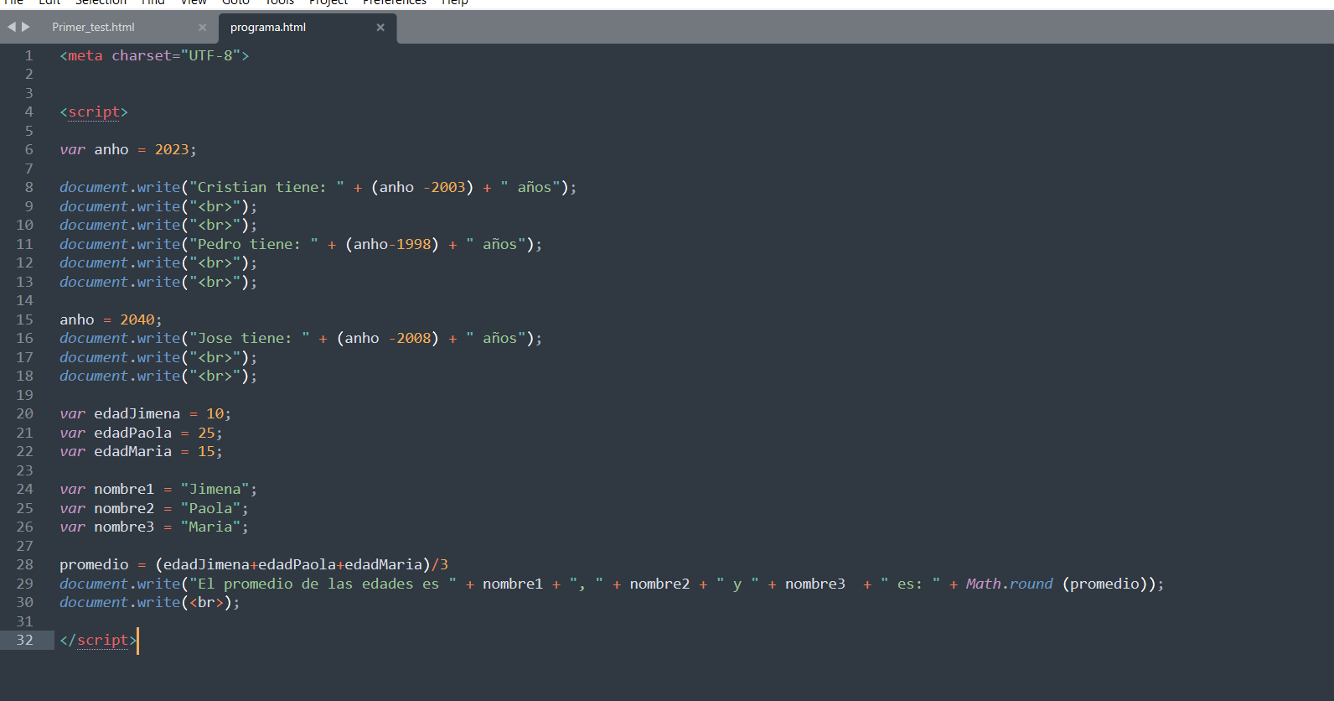This screenshot has width=1334, height=701.
Task: Click the 'anho = 2040;' line
Action: 111,320
